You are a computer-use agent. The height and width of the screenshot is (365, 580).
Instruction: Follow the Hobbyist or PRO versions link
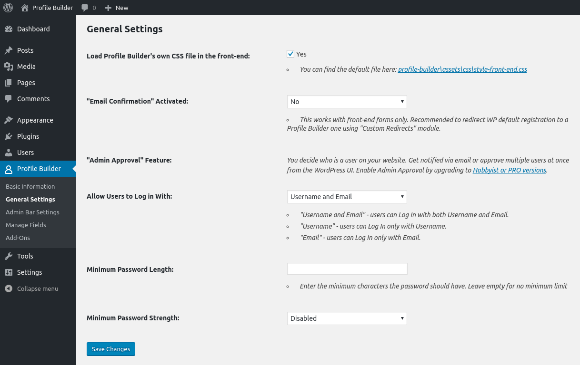pyautogui.click(x=509, y=170)
